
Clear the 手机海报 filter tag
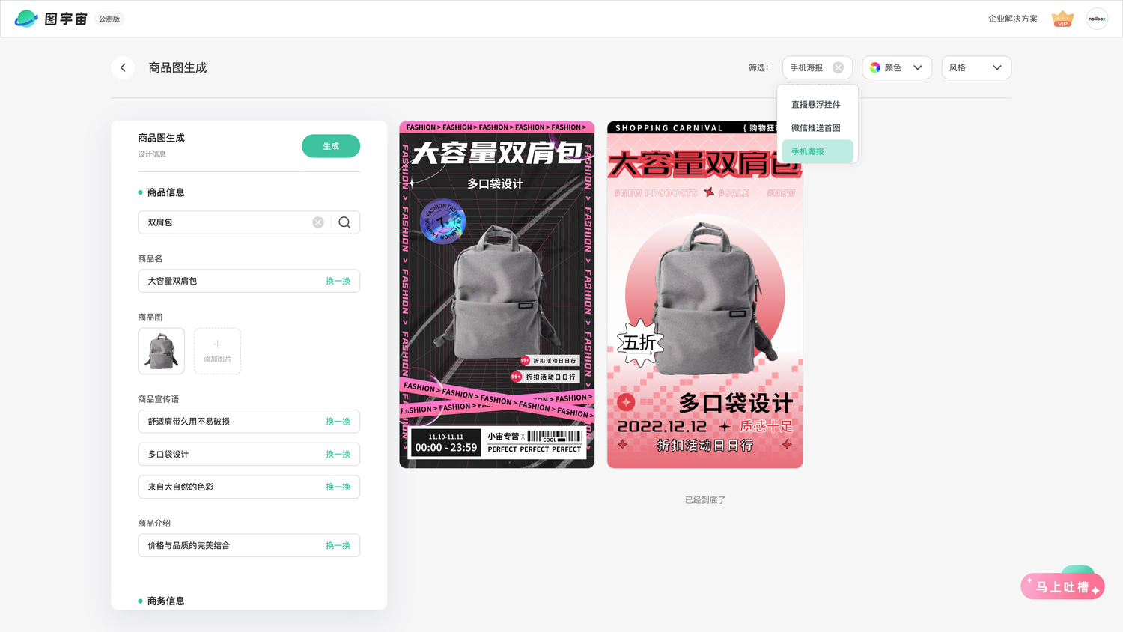coord(838,67)
